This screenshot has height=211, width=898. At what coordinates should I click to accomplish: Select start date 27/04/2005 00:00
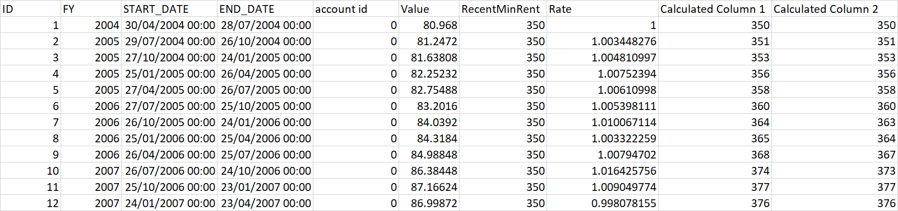pyautogui.click(x=169, y=90)
